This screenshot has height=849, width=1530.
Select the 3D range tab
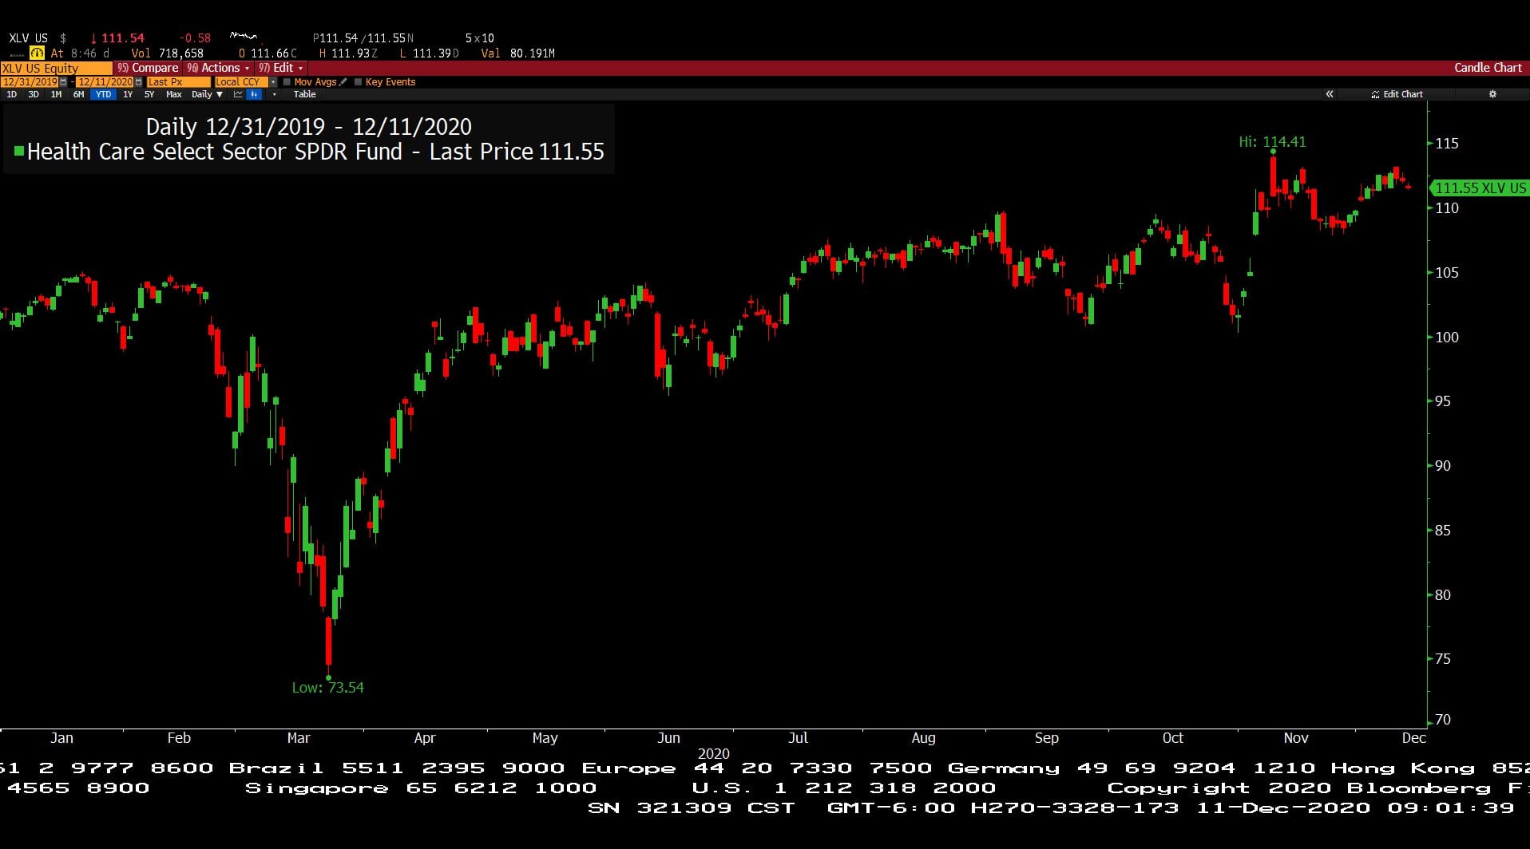[x=34, y=94]
